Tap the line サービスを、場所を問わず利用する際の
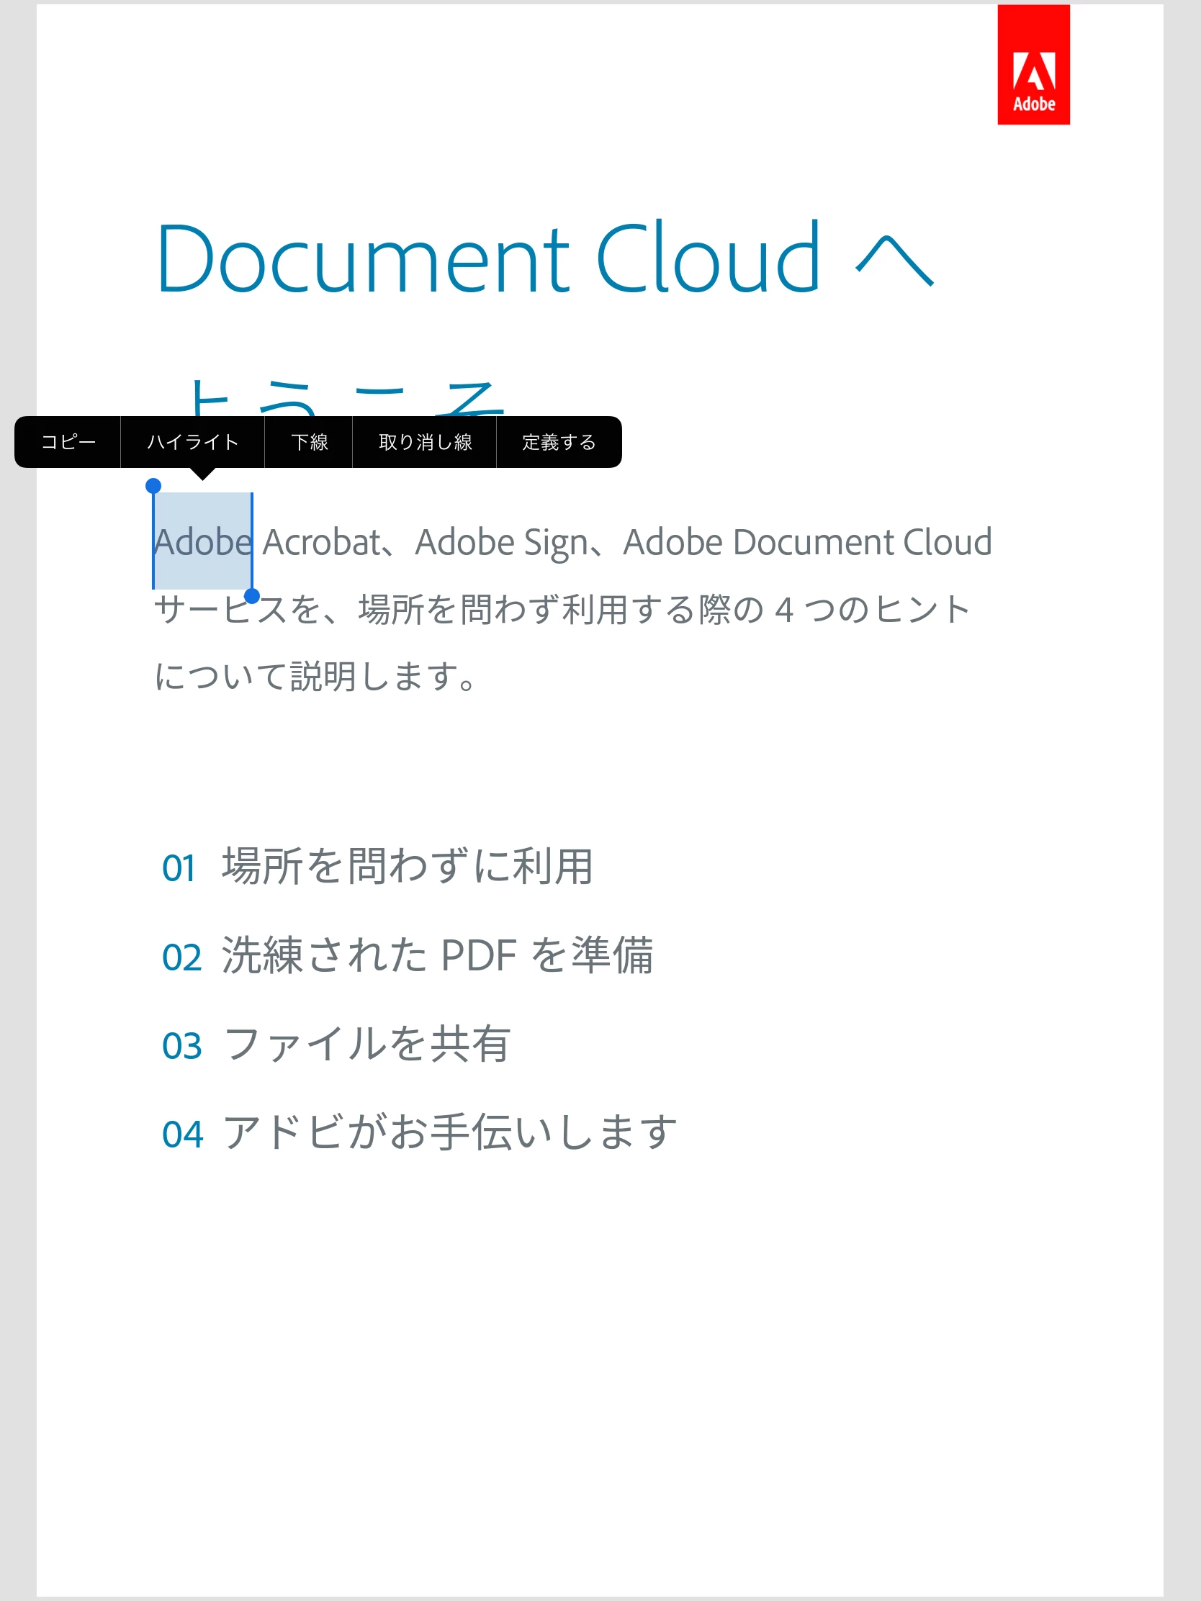The image size is (1201, 1601). (x=459, y=610)
